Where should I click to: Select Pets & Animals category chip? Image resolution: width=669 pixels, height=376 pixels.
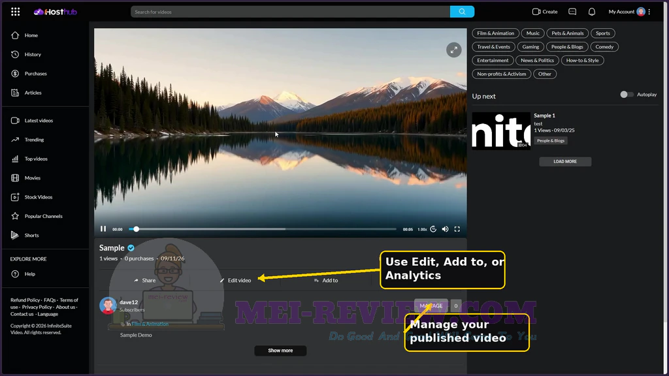click(568, 33)
